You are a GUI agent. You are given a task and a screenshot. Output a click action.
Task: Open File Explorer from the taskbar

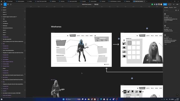[x=89, y=99]
